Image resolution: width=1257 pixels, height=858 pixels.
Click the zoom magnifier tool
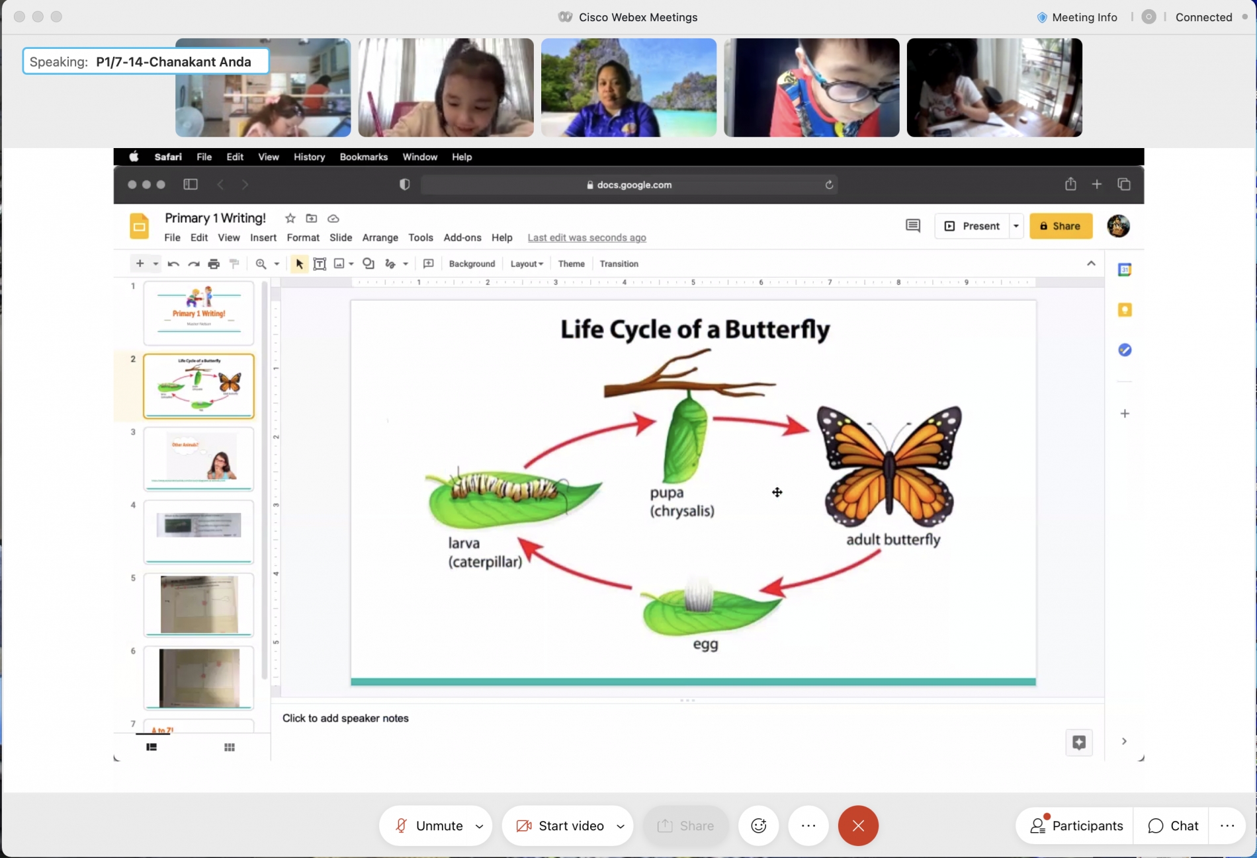(261, 264)
